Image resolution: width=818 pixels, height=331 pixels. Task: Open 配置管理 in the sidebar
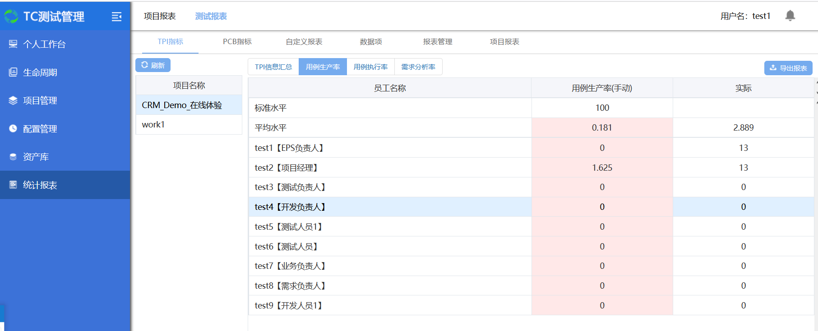pos(40,129)
